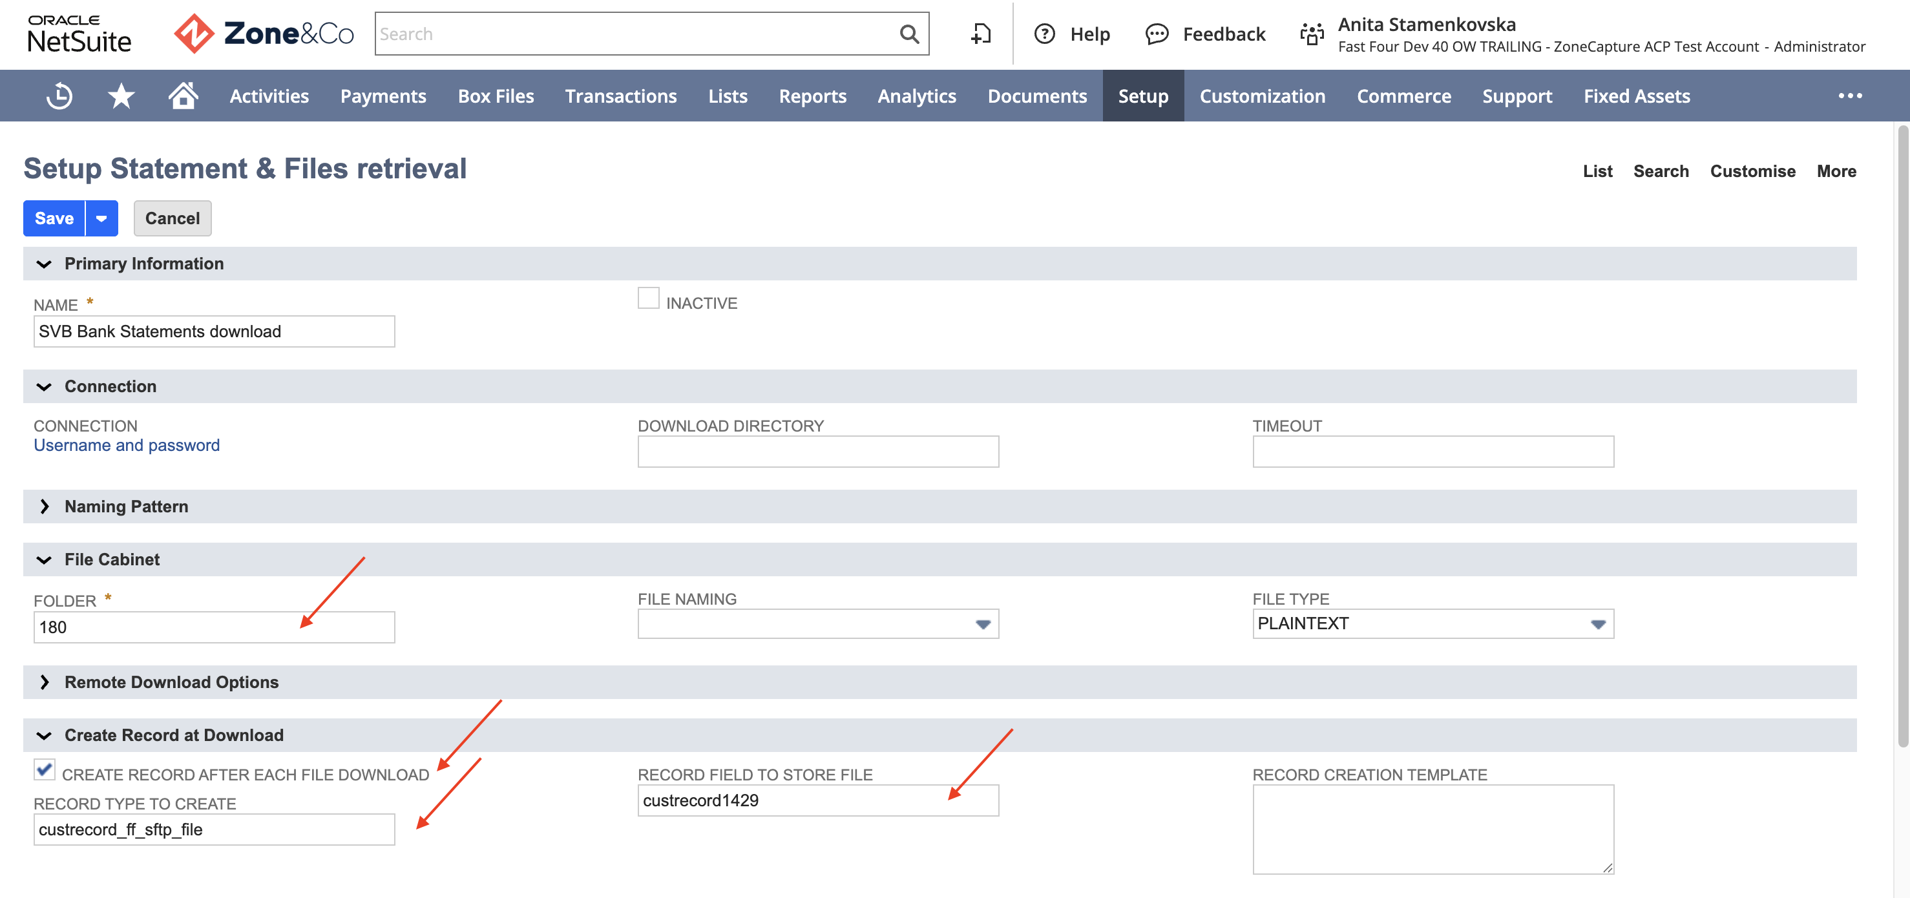Open the More link
Image resolution: width=1910 pixels, height=898 pixels.
click(x=1836, y=171)
